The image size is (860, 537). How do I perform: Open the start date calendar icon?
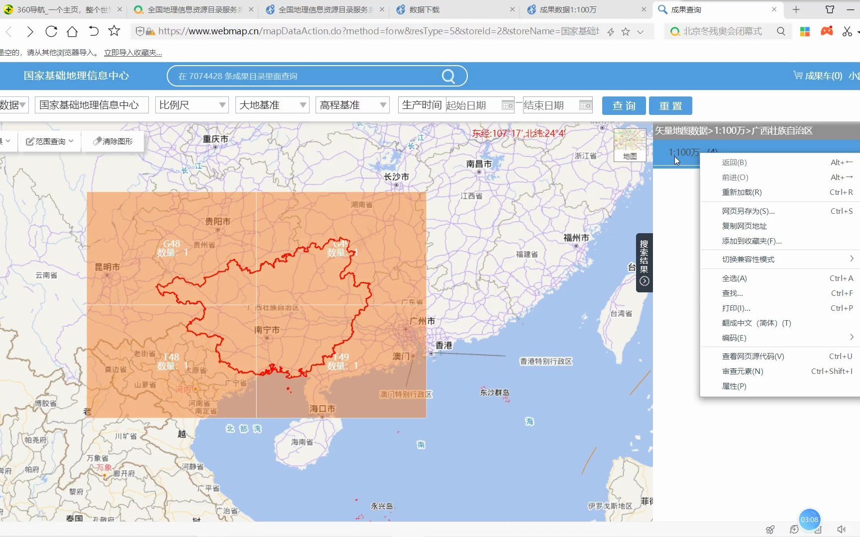[508, 105]
